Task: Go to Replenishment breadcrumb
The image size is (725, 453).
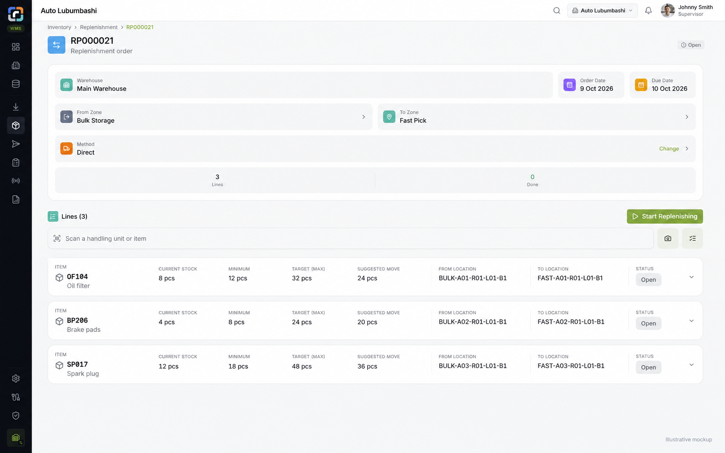Action: tap(99, 27)
